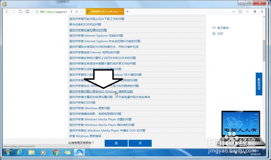Open a new browser tab
Image resolution: width=271 pixels, height=160 pixels.
click(x=127, y=12)
